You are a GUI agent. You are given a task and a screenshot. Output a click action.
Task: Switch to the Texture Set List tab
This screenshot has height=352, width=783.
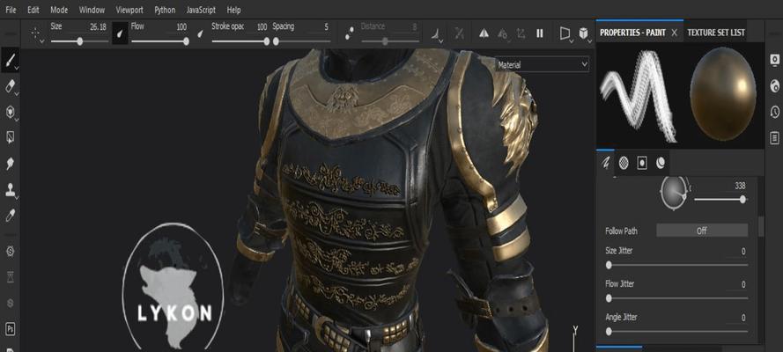[x=715, y=33]
